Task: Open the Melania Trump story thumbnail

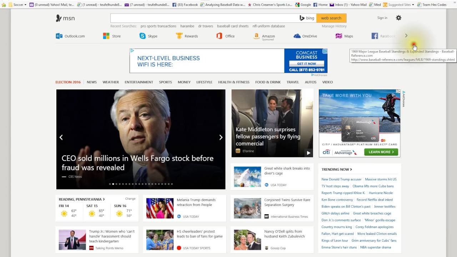Action: point(160,208)
